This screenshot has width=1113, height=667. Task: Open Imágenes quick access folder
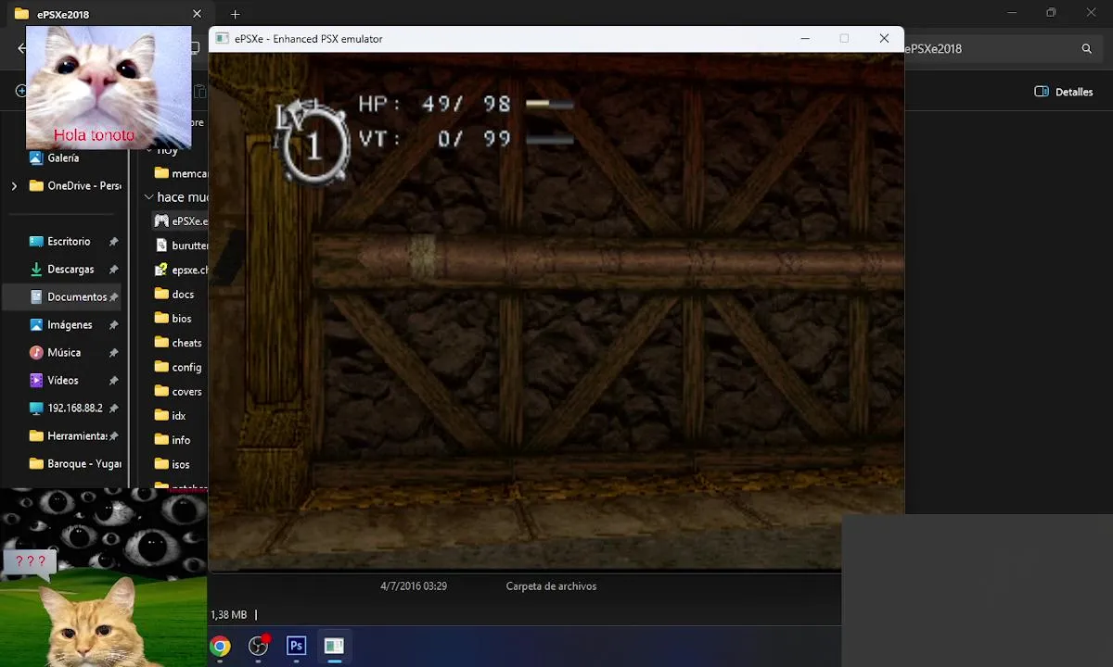[70, 324]
